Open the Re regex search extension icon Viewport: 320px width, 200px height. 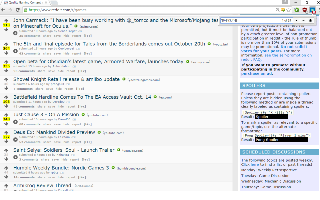pos(313,10)
